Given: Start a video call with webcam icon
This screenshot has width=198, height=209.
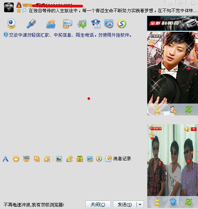Looking at the screenshot, I should [x=11, y=24].
